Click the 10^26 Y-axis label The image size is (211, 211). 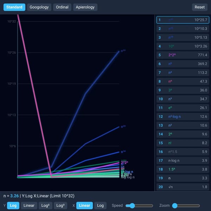point(12,52)
